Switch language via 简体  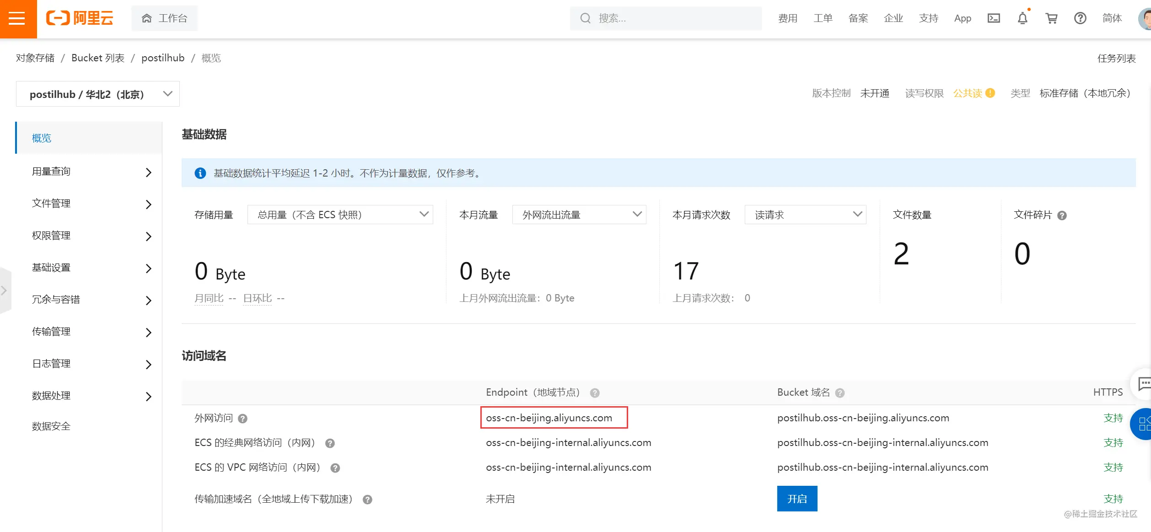[1112, 18]
